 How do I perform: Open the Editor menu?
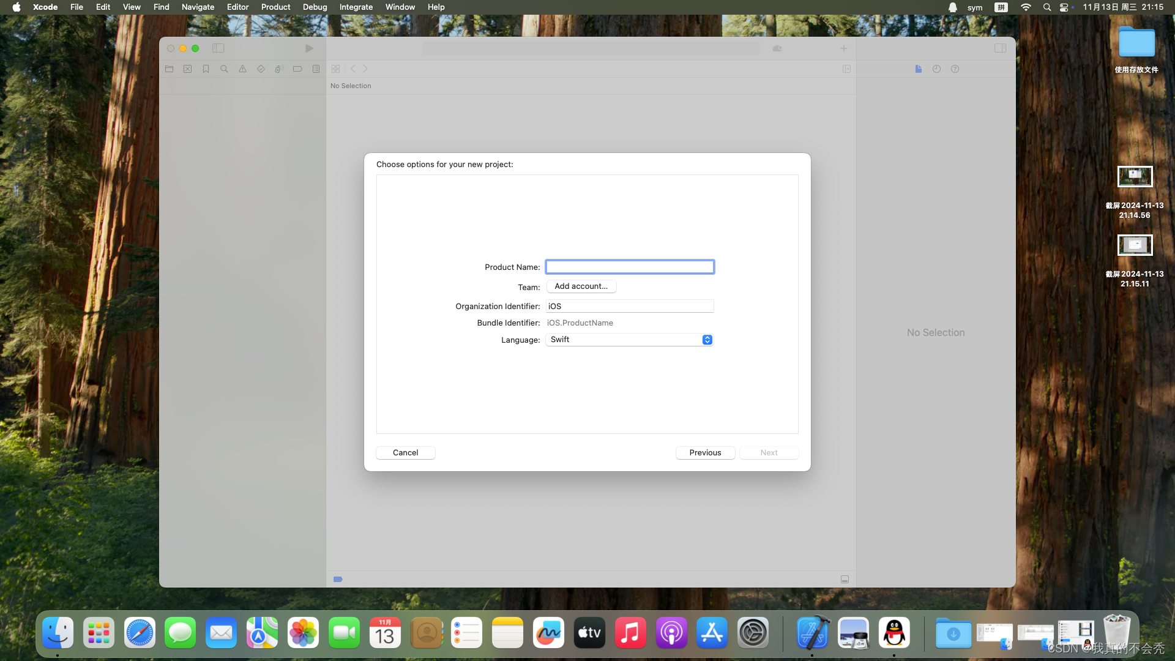pos(237,7)
